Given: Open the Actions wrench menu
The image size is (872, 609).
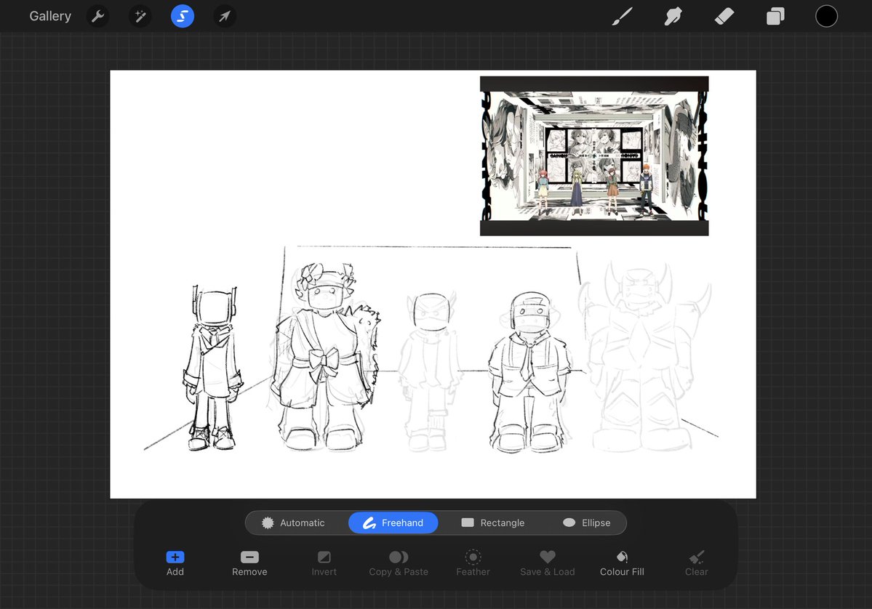Looking at the screenshot, I should coord(98,16).
